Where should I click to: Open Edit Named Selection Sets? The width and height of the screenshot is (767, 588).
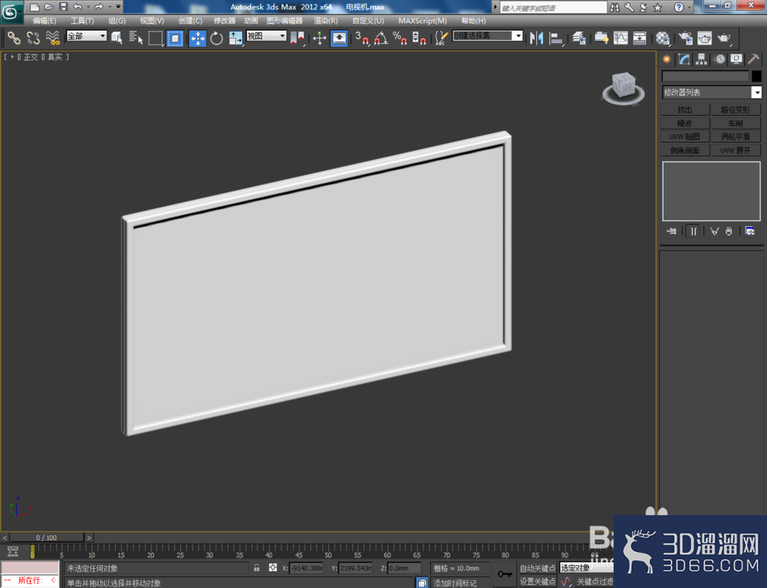click(x=441, y=38)
